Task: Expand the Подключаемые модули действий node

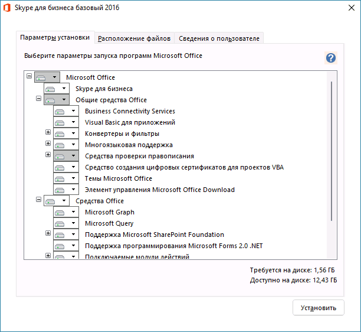Action: [x=48, y=255]
